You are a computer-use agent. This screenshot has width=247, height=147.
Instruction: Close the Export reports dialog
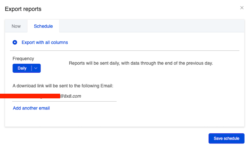tap(242, 8)
